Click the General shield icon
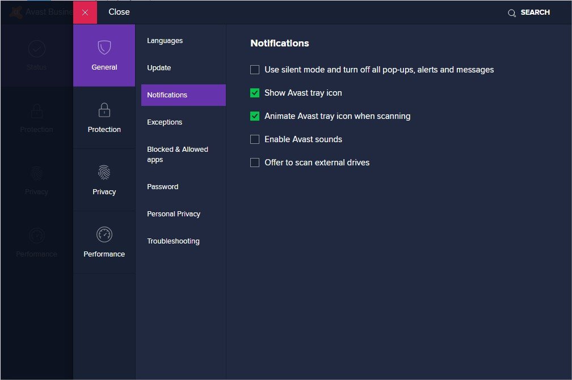 [104, 48]
